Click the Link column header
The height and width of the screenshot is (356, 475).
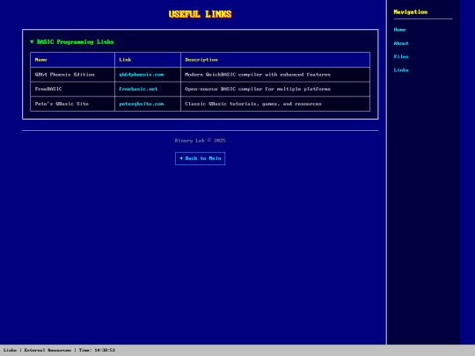(x=148, y=60)
